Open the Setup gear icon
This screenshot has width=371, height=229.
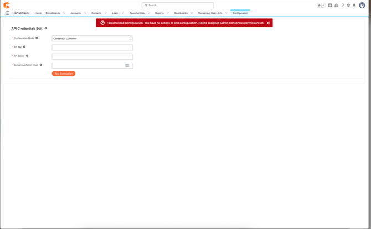point(348,5)
